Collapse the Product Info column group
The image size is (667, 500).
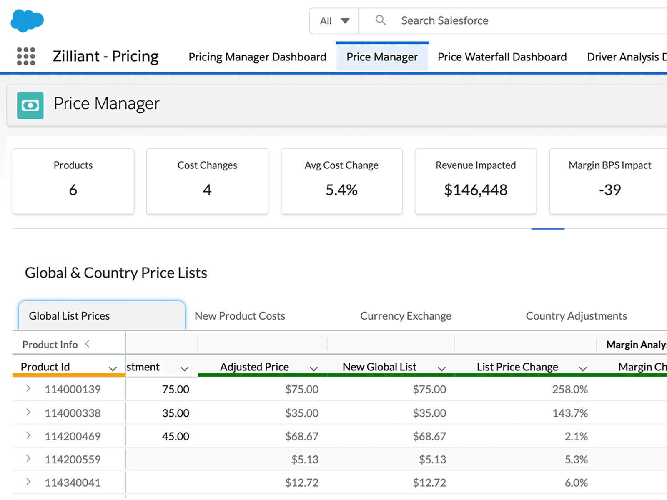(87, 344)
